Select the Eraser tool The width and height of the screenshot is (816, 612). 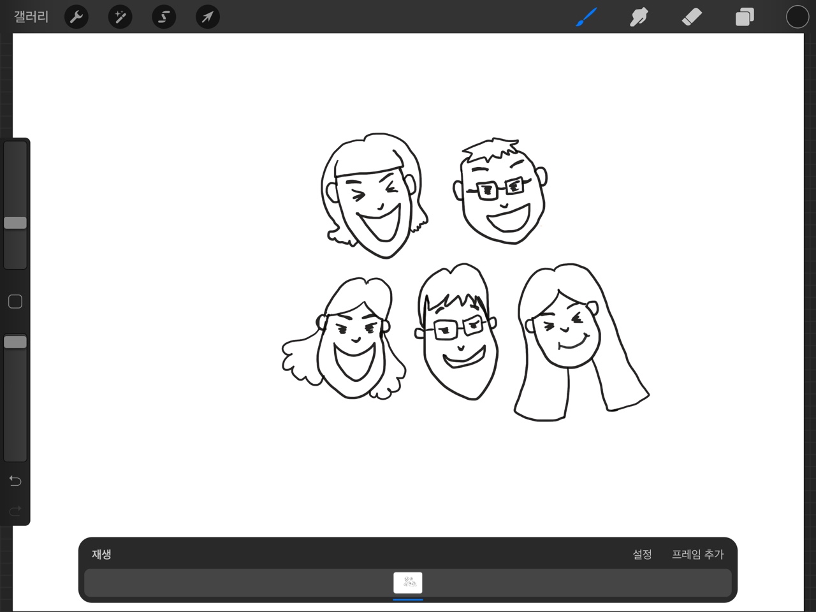click(x=692, y=17)
